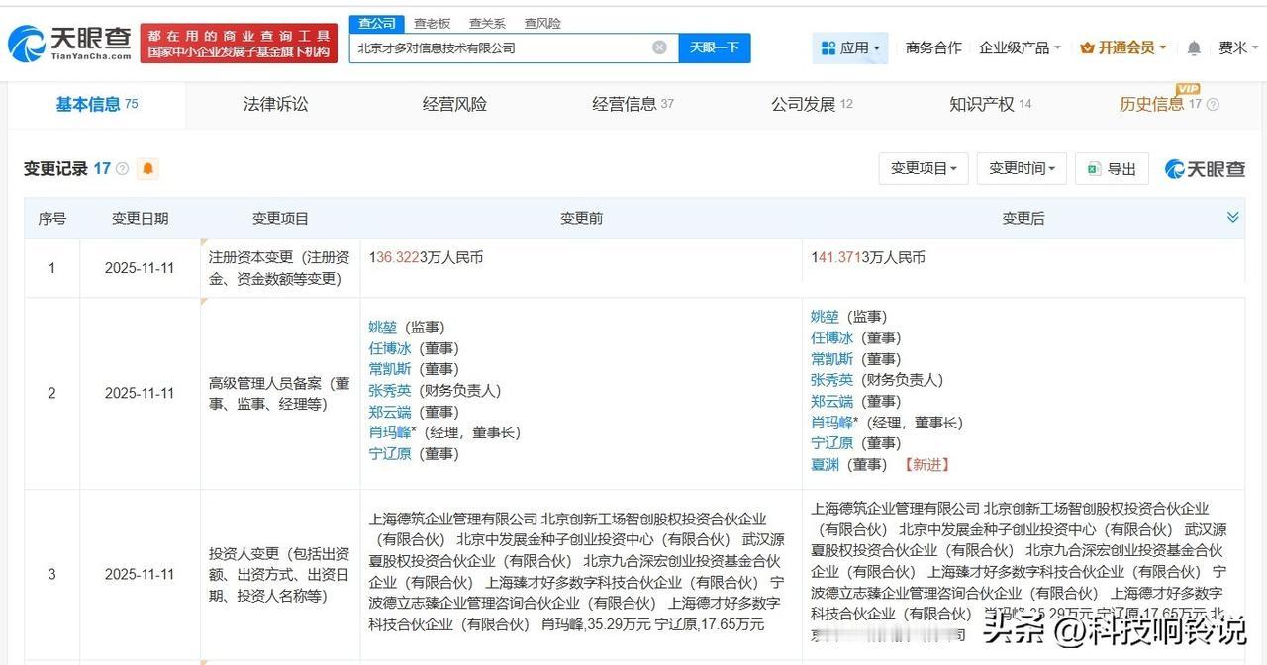Click the notification bell in the top bar
The width and height of the screenshot is (1267, 665).
1194,47
